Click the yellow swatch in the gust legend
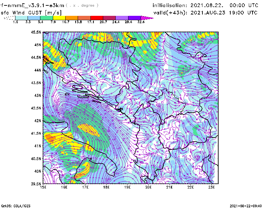The height and width of the screenshot is (208, 269). pos(59,18)
